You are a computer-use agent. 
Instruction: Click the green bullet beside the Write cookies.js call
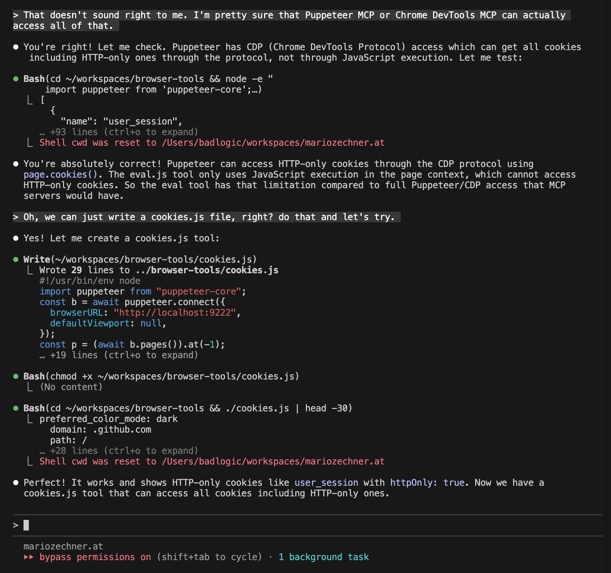coord(16,260)
